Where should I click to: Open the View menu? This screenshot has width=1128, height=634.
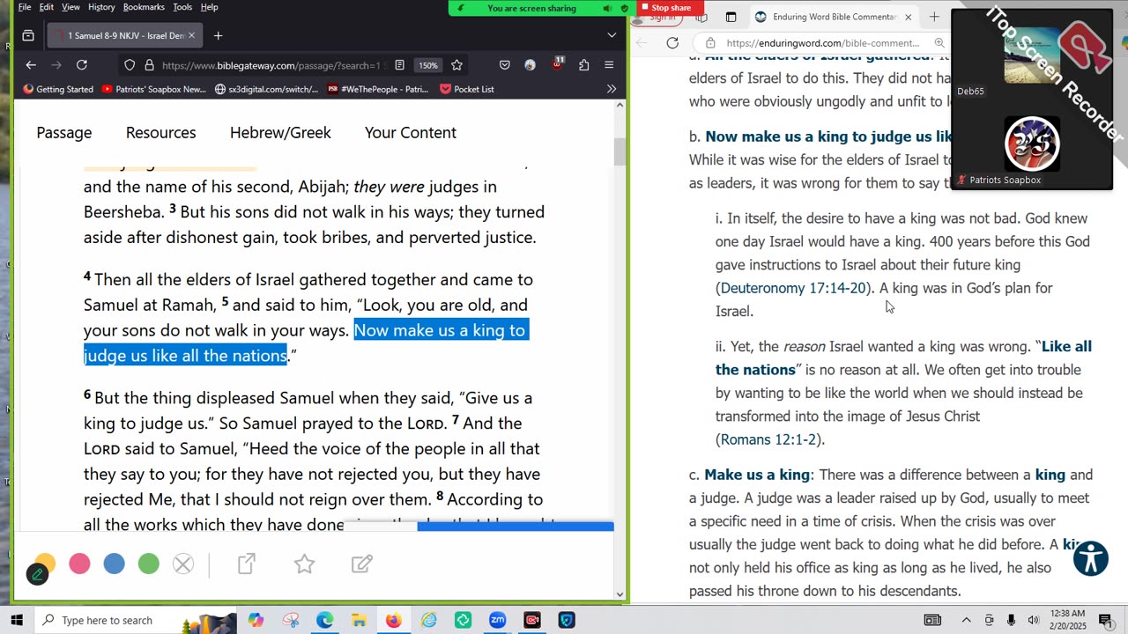71,7
